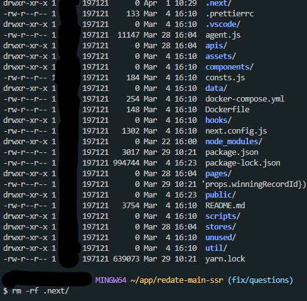Click the data/ directory name
The height and width of the screenshot is (301, 307).
216,88
